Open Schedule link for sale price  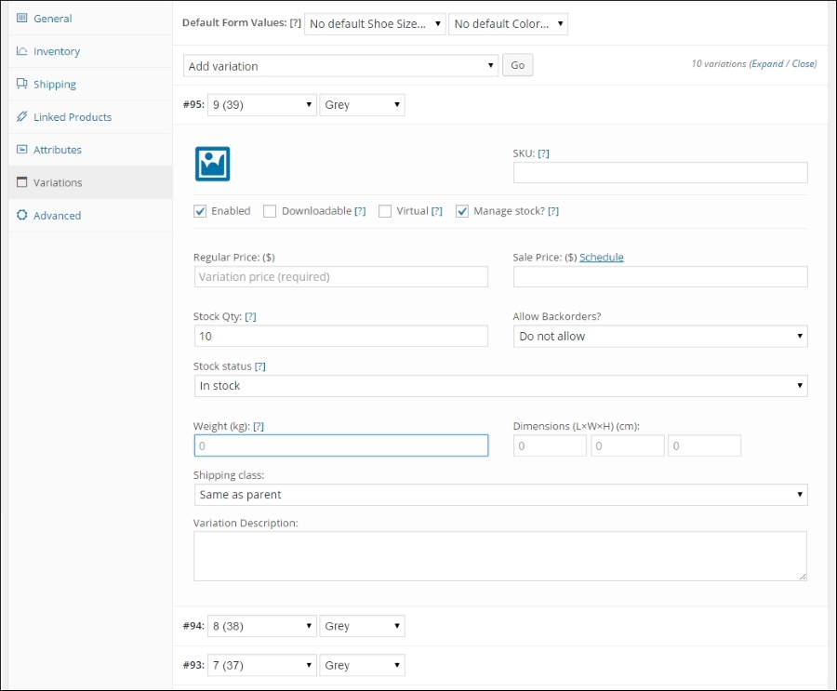tap(601, 258)
